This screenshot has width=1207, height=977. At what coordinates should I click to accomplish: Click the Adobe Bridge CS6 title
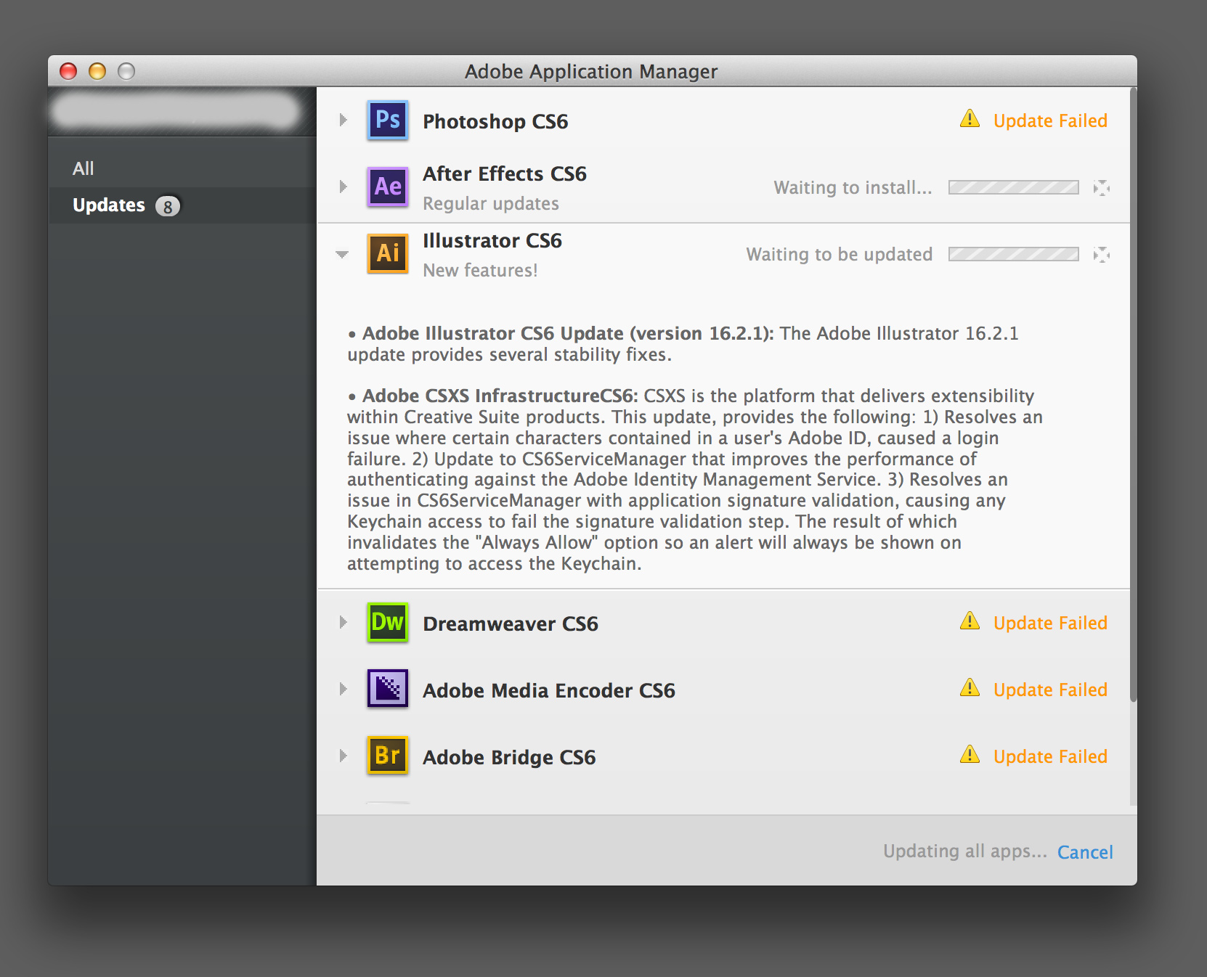[x=509, y=757]
